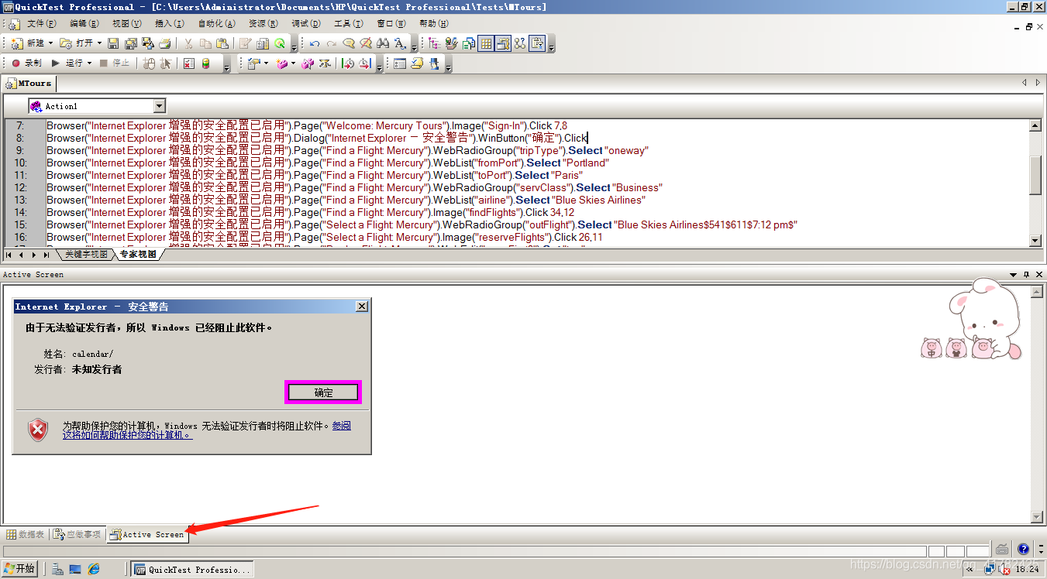The height and width of the screenshot is (579, 1047).
Task: Open the Run button dropdown arrow
Action: pyautogui.click(x=89, y=63)
